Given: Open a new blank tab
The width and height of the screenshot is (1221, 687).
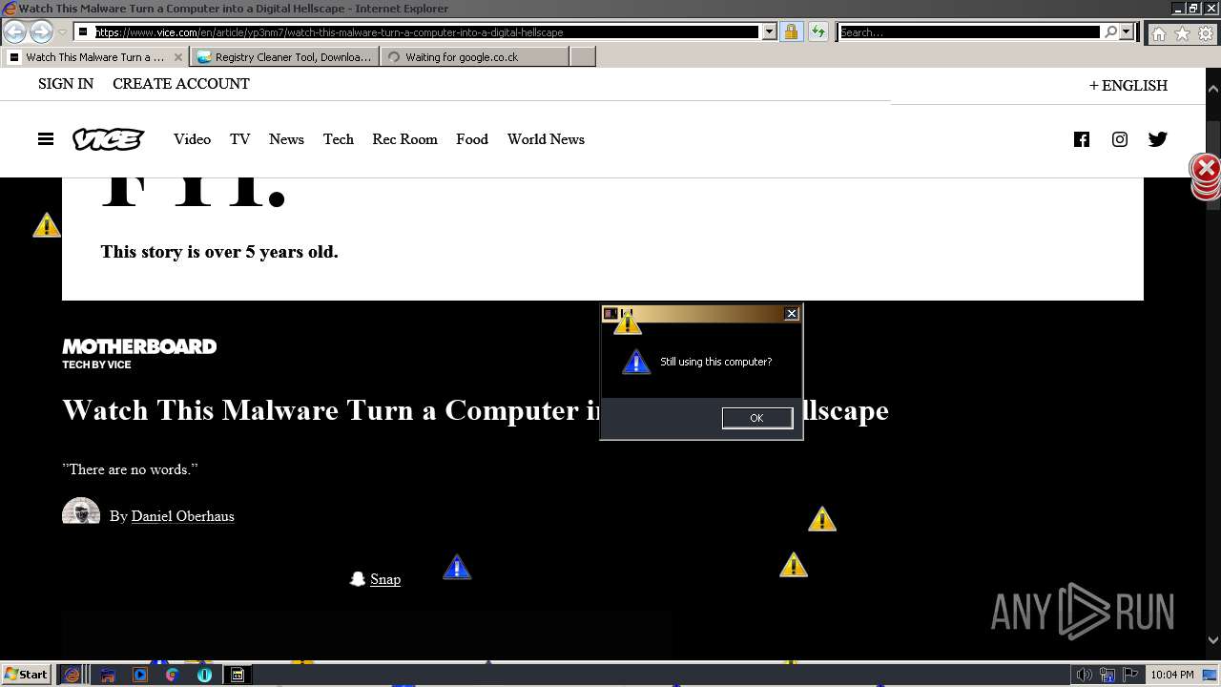Looking at the screenshot, I should [582, 57].
